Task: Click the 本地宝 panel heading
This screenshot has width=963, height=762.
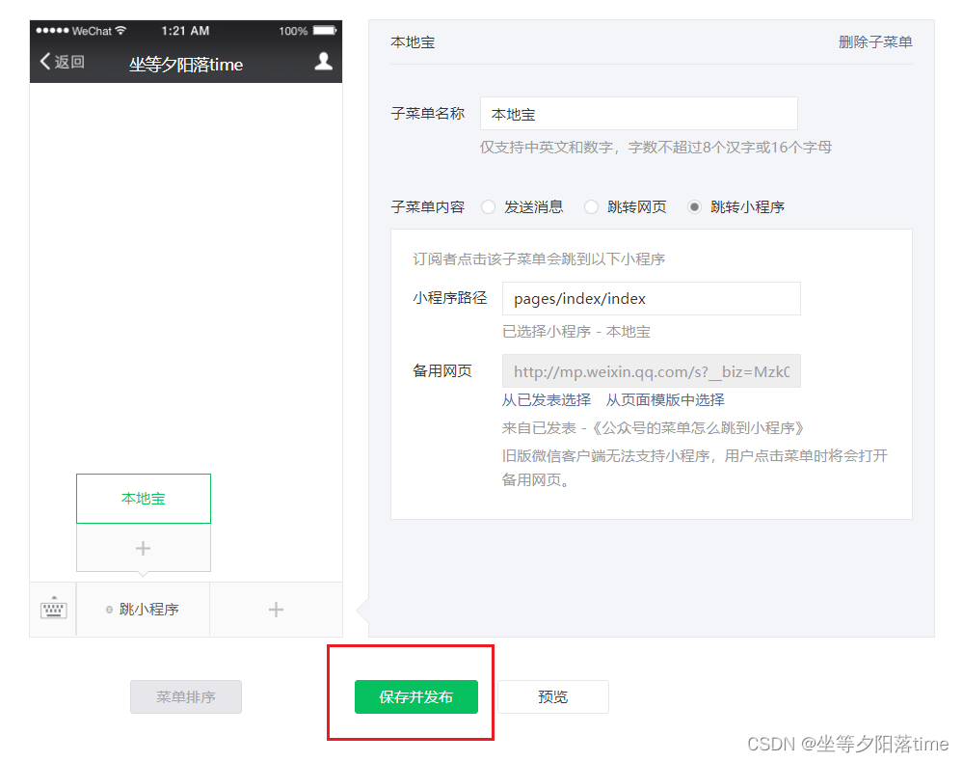Action: click(413, 42)
